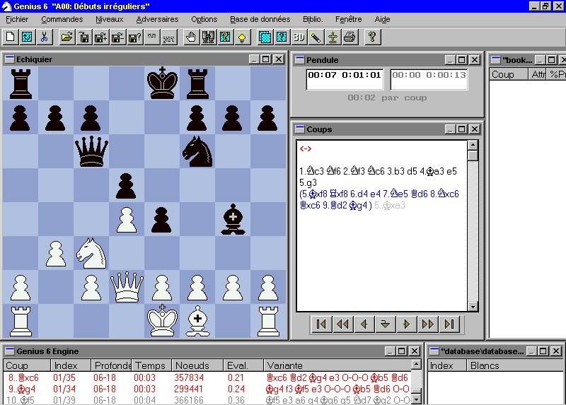The height and width of the screenshot is (405, 566).
Task: Switch to the 3D board view icon
Action: pos(299,37)
